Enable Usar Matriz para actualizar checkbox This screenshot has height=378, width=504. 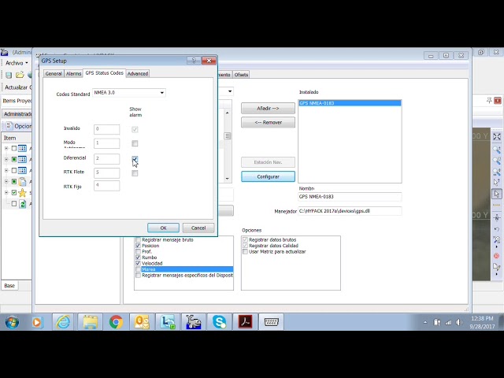[x=245, y=252]
